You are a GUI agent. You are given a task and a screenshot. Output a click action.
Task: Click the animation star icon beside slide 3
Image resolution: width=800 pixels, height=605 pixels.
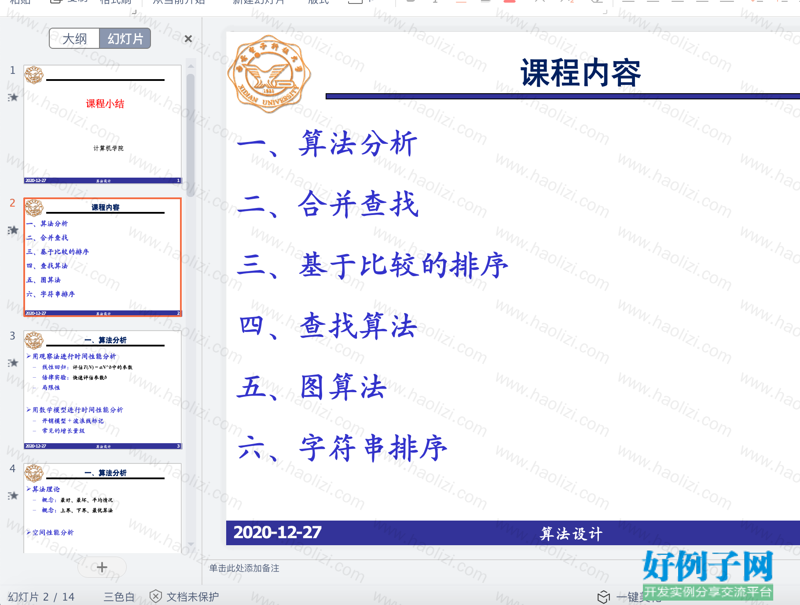tap(13, 363)
